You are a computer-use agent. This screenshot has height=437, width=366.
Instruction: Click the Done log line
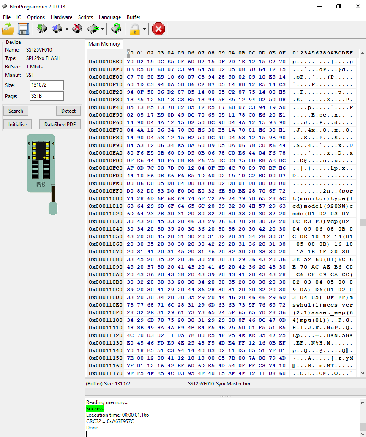click(92, 428)
